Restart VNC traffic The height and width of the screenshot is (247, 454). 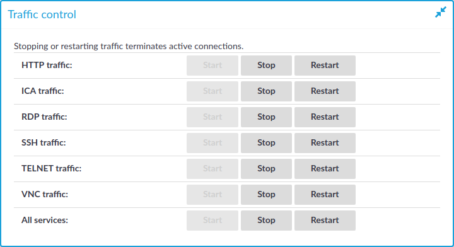click(x=325, y=195)
